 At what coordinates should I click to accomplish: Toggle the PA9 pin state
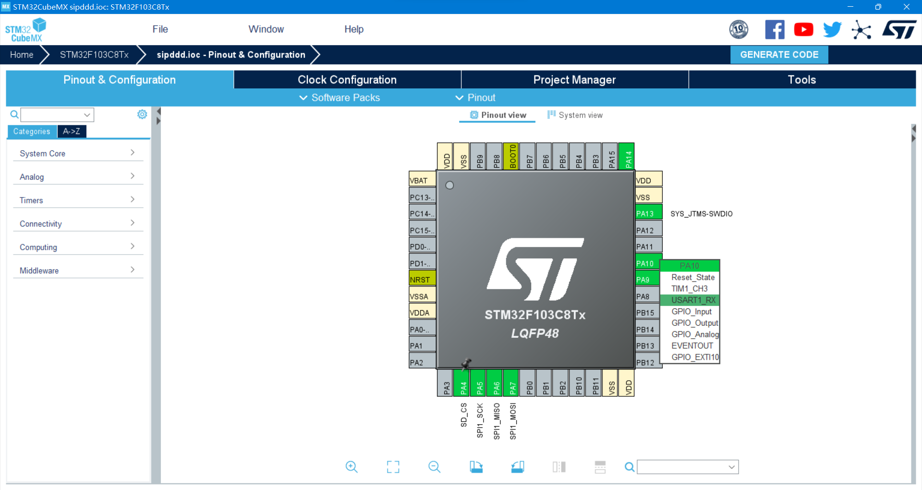tap(647, 279)
